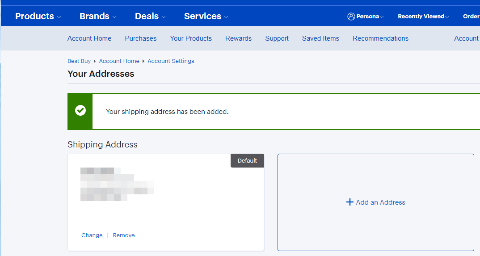Click Change on the default shipping address
The height and width of the screenshot is (256, 480).
click(x=92, y=235)
